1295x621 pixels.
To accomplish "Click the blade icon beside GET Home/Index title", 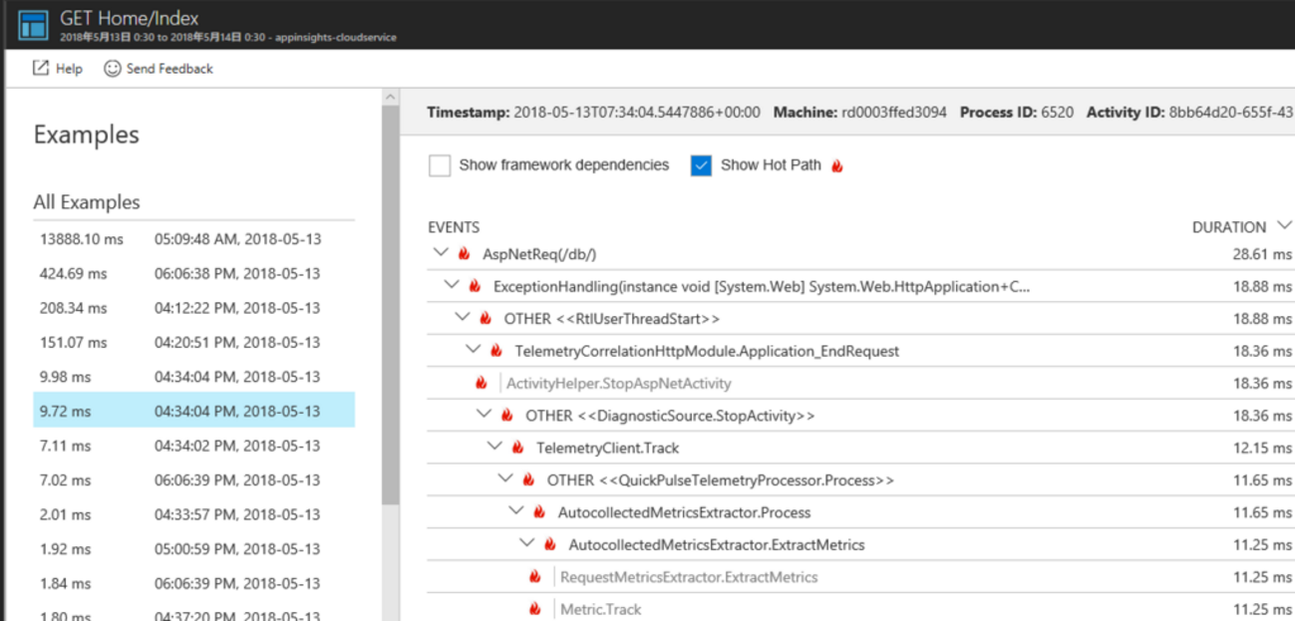I will coord(33,25).
